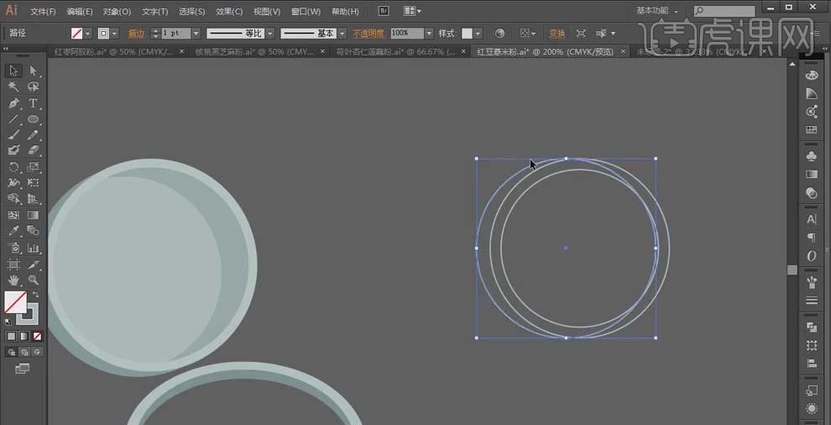This screenshot has height=425, width=831.
Task: Select the Direct Selection tool
Action: coord(34,71)
